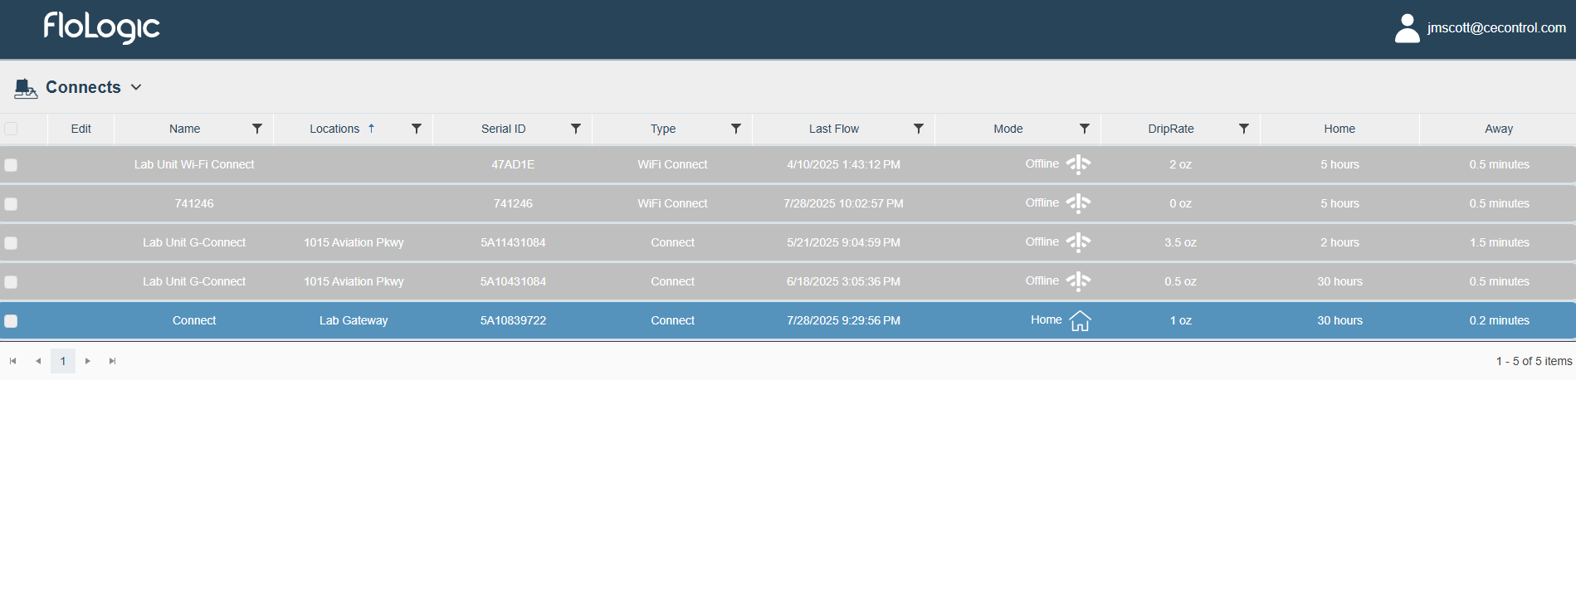Screen dimensions: 1576x600
Task: Go to the last page
Action: 113,361
